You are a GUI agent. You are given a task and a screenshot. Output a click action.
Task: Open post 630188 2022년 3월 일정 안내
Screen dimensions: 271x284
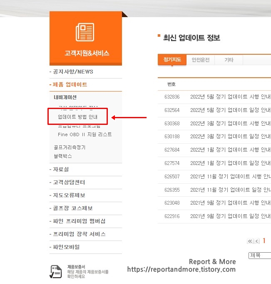[230, 137]
